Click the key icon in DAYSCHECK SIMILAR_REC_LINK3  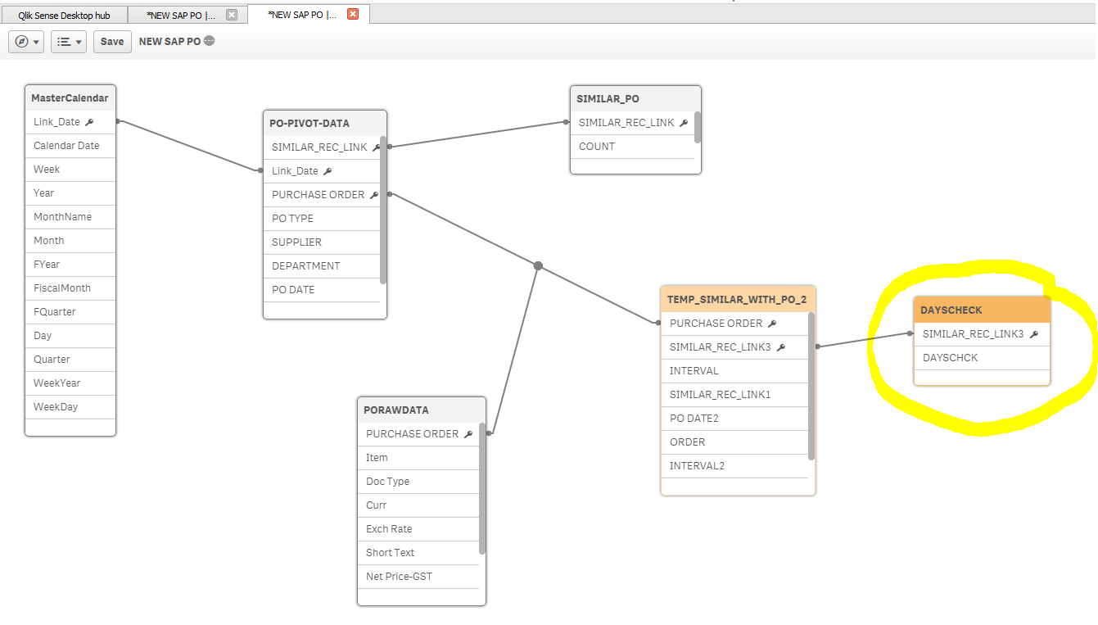[1033, 334]
